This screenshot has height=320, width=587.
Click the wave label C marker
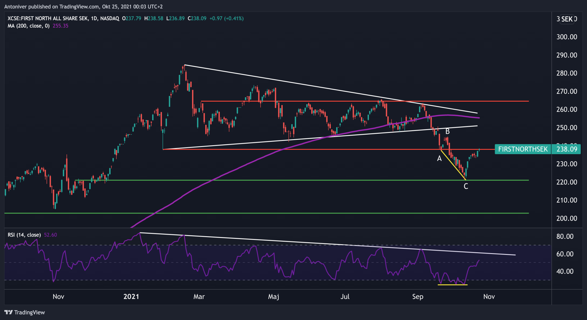point(466,187)
